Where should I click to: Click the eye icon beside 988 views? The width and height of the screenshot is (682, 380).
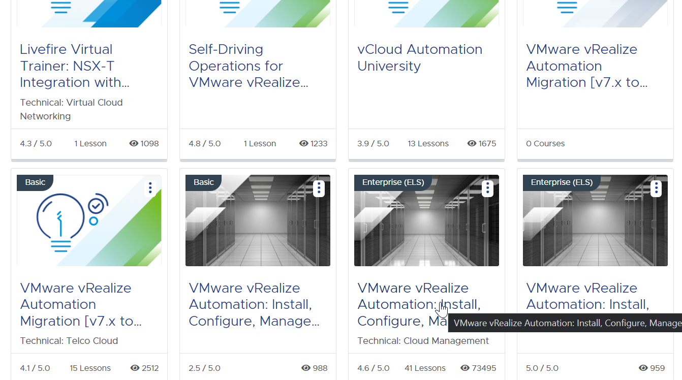[x=306, y=368]
